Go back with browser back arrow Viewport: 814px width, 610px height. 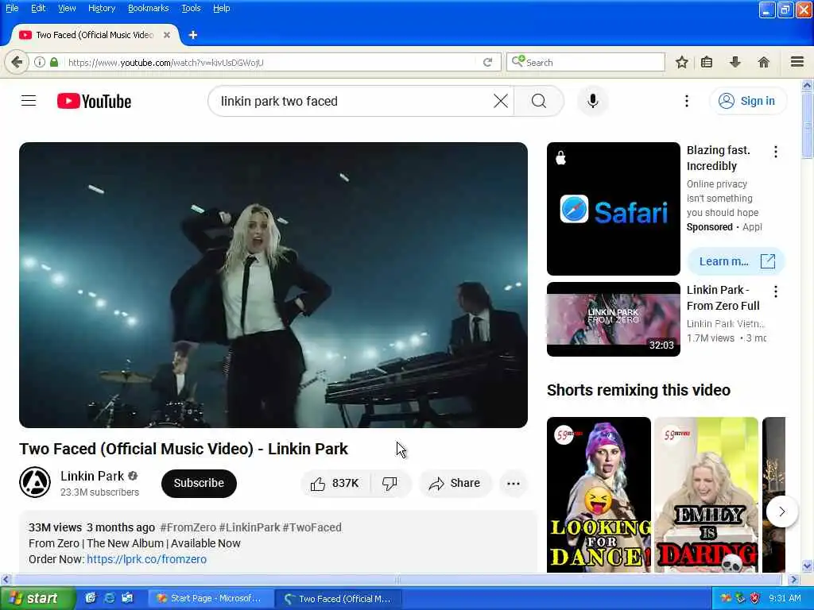17,62
